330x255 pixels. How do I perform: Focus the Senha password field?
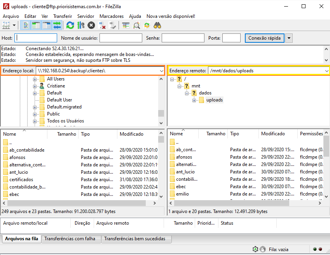point(183,38)
